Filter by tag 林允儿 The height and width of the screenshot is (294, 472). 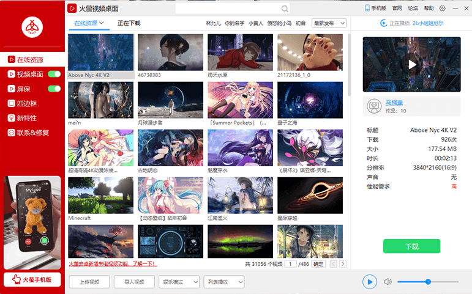214,23
